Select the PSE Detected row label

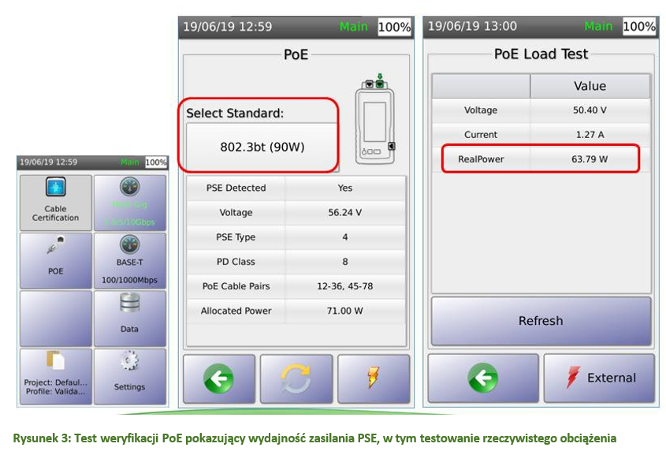point(236,188)
